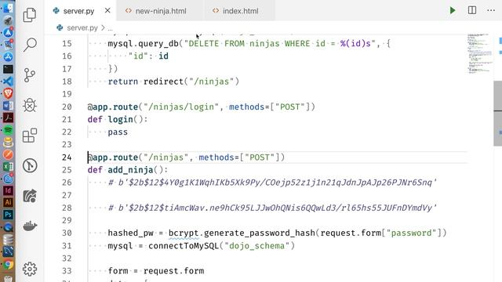Open Microsoft Excel from the dock
This screenshot has height=282, width=502.
(x=8, y=166)
